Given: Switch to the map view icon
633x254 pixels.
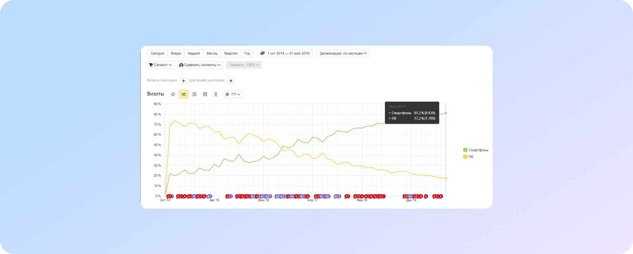Looking at the screenshot, I should click(216, 94).
